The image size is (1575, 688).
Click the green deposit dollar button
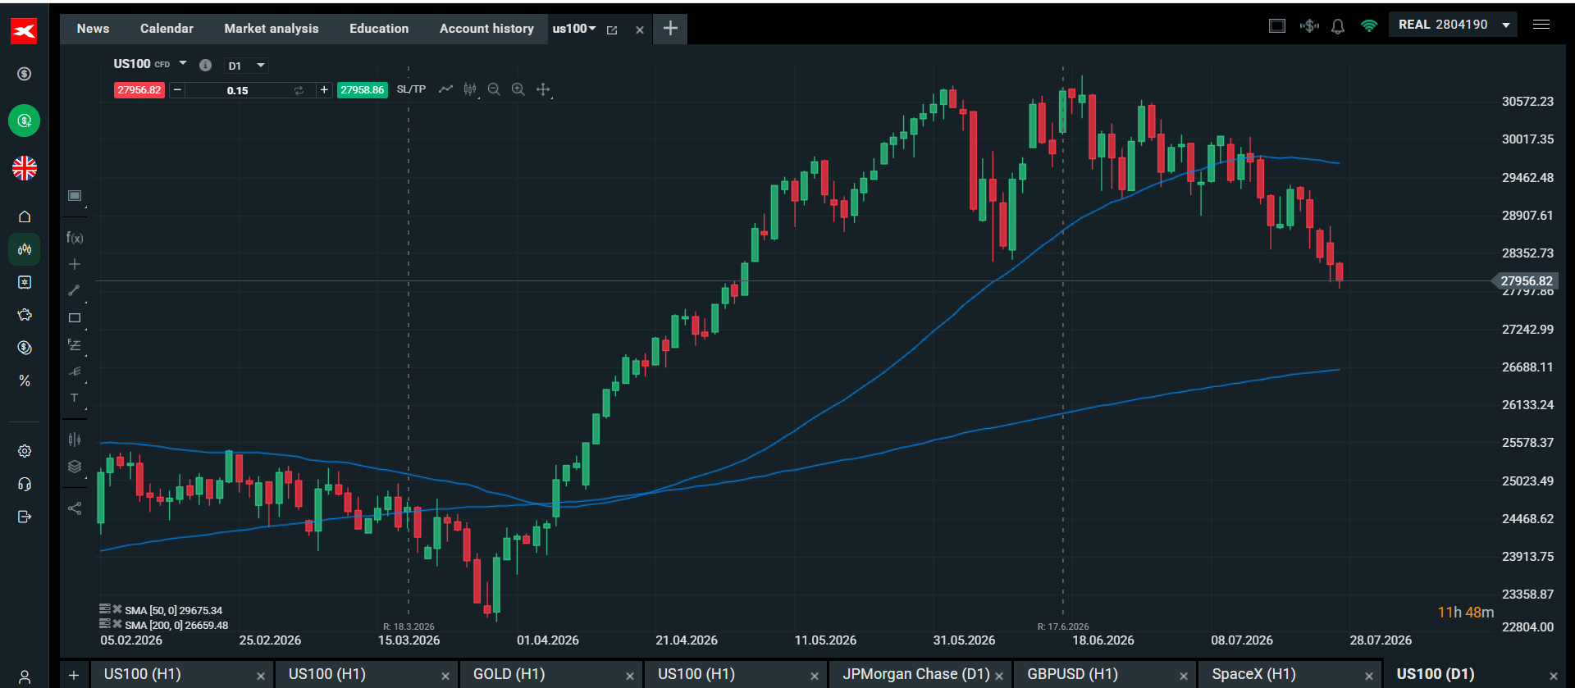[25, 121]
